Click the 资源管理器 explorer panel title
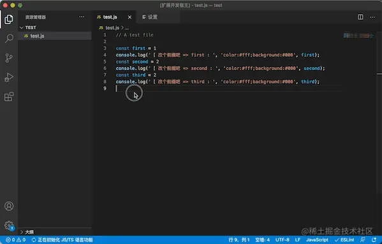Viewport: 382px width, 244px height. pyautogui.click(x=35, y=17)
